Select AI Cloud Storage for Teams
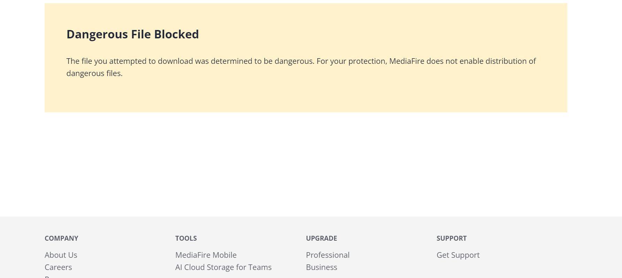The width and height of the screenshot is (622, 278). (223, 267)
